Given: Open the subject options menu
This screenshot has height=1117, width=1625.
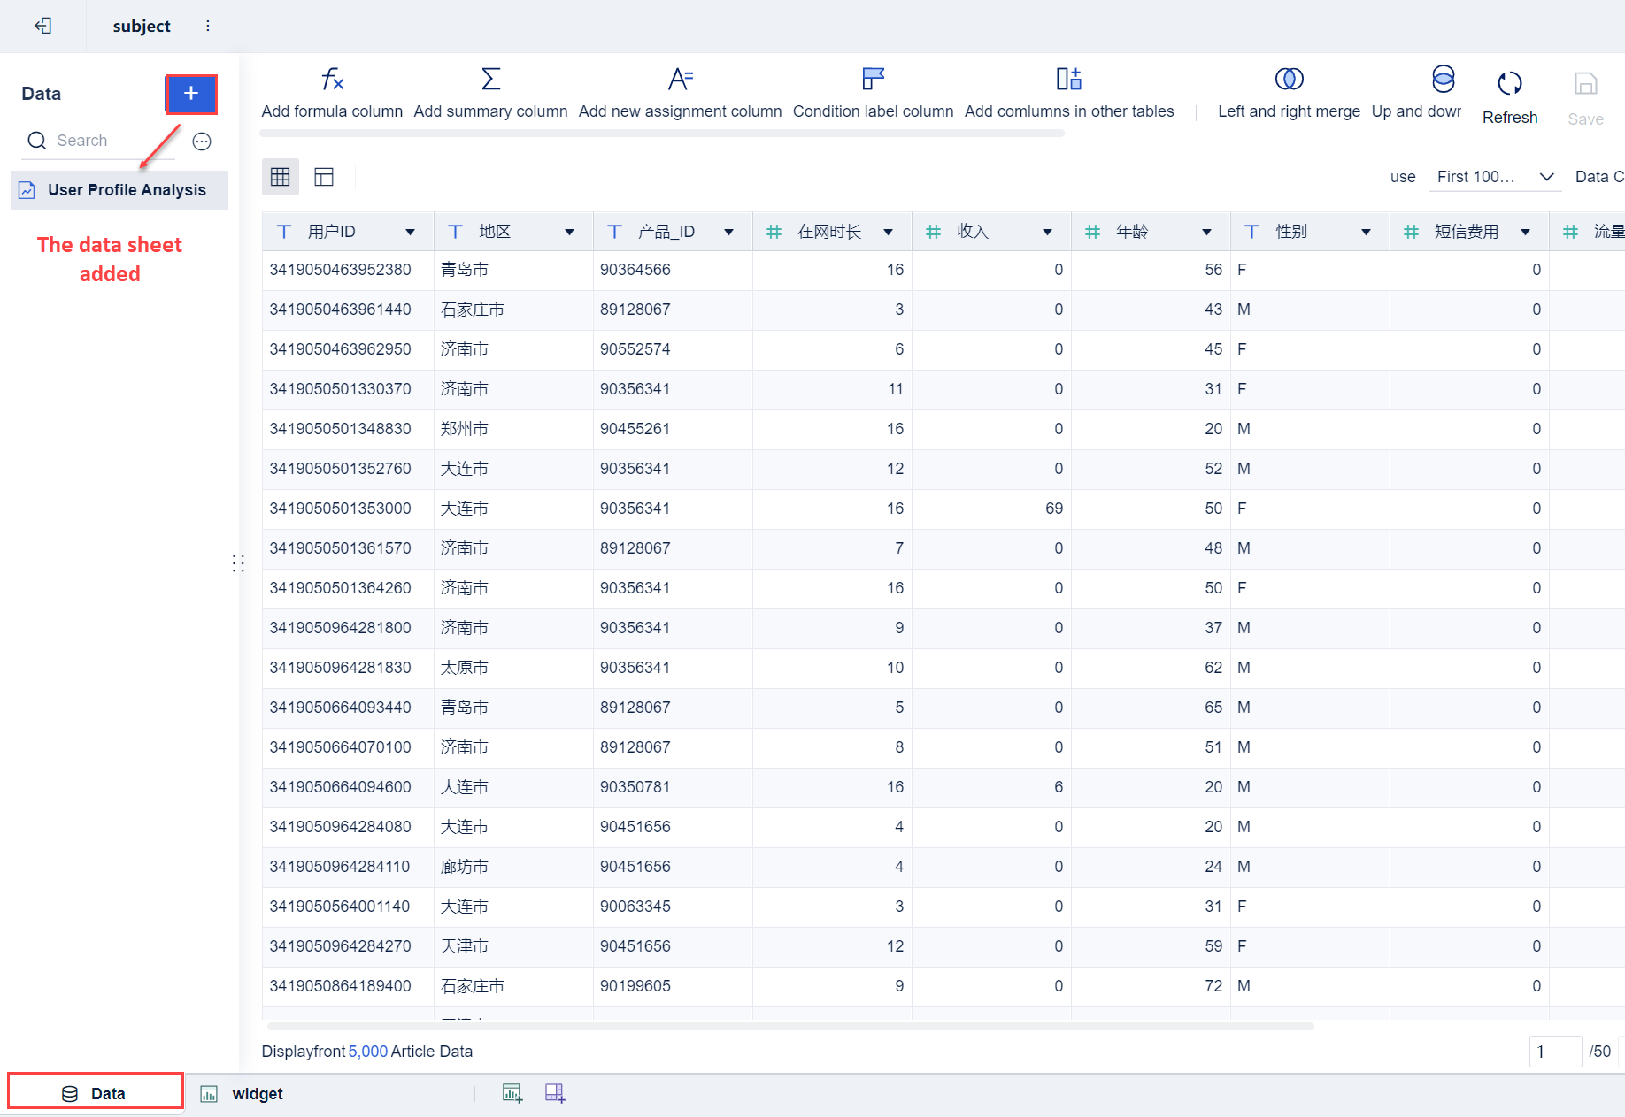Looking at the screenshot, I should pos(208,26).
